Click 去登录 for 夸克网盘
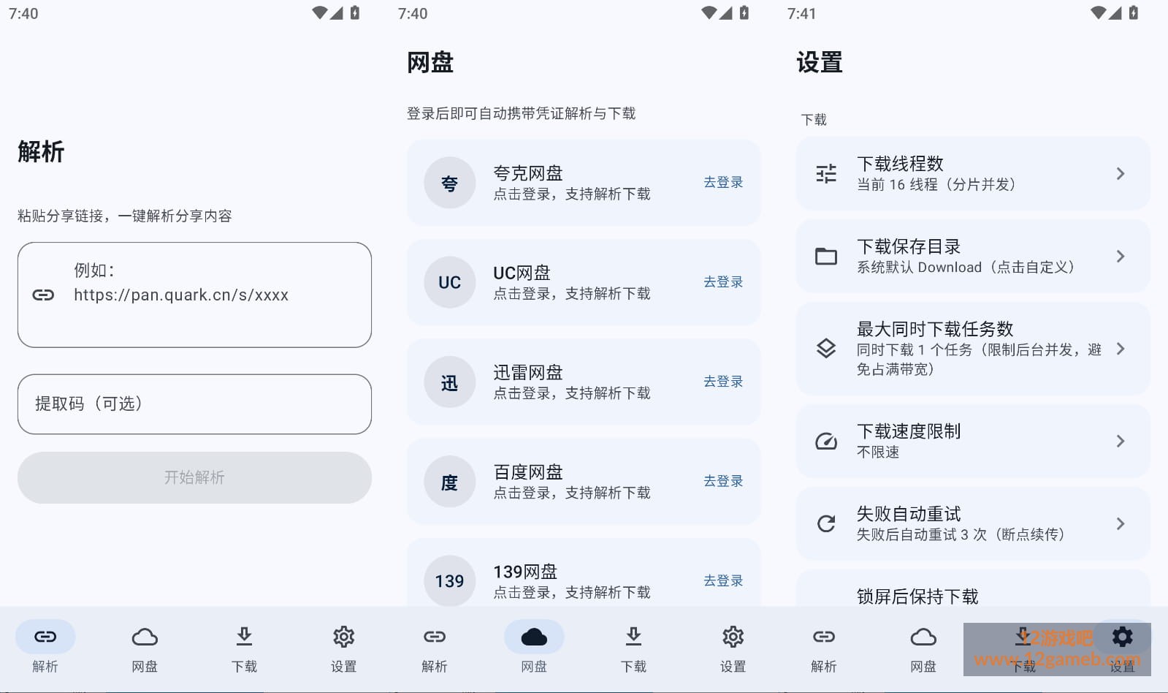Image resolution: width=1168 pixels, height=693 pixels. pyautogui.click(x=723, y=182)
